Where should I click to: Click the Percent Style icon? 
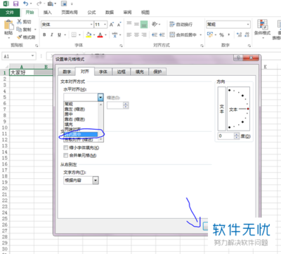(221, 35)
